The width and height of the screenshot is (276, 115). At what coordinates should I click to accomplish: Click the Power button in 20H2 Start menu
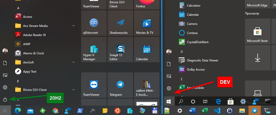5,100
